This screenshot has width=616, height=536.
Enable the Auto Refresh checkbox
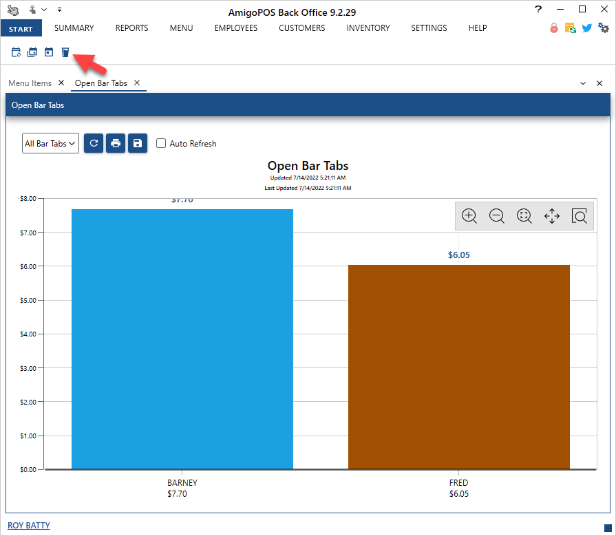(x=161, y=144)
